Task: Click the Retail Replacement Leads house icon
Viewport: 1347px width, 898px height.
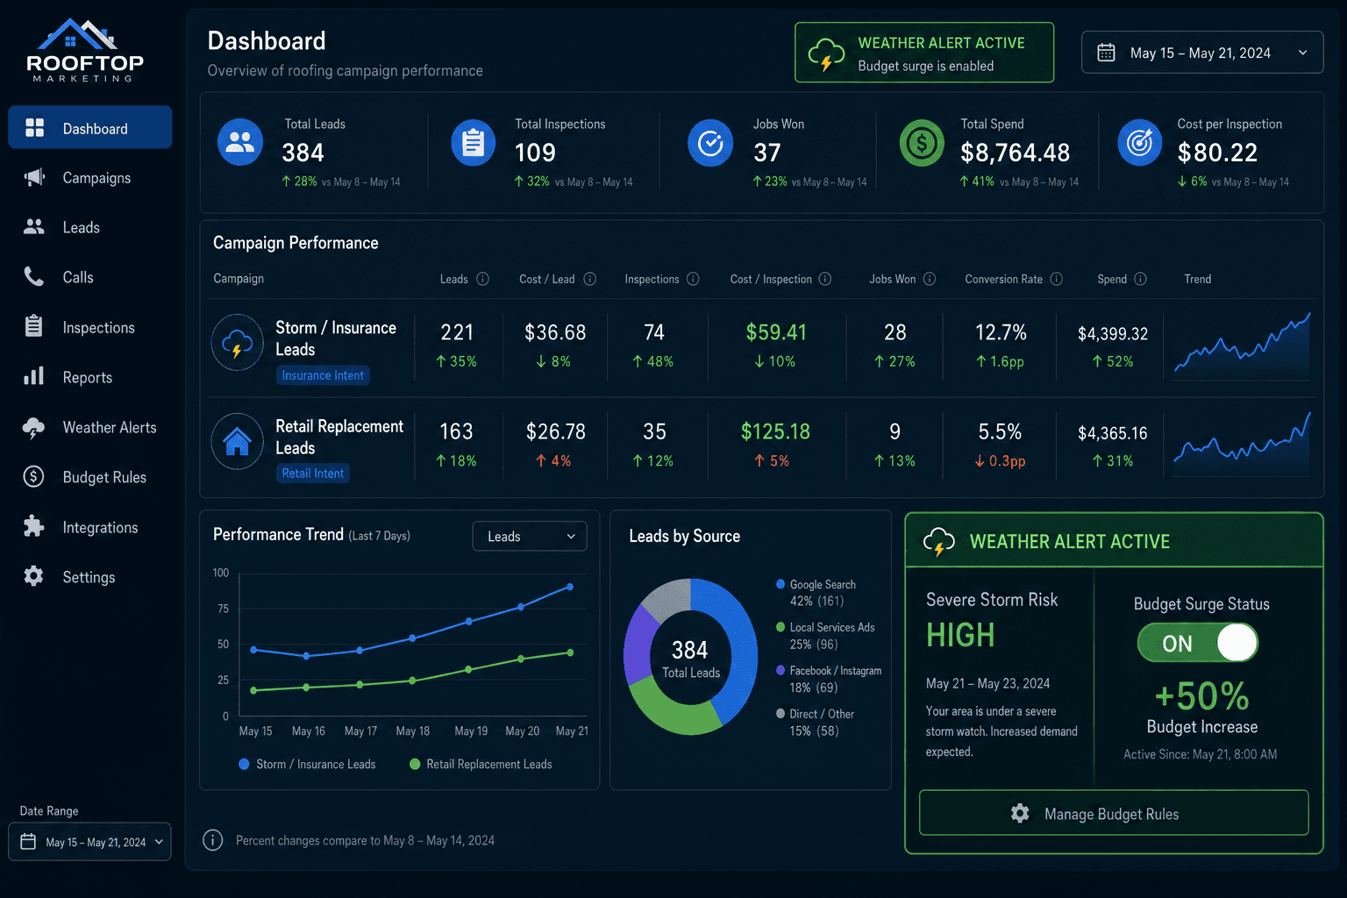Action: pos(238,441)
